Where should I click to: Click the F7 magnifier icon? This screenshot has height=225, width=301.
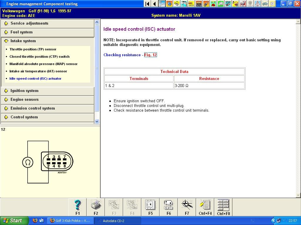click(187, 205)
